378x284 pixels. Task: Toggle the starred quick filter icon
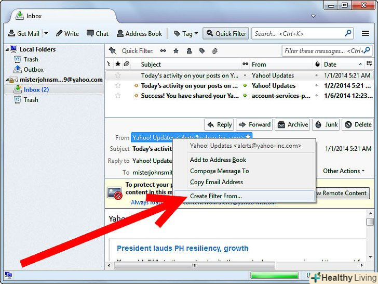point(176,51)
